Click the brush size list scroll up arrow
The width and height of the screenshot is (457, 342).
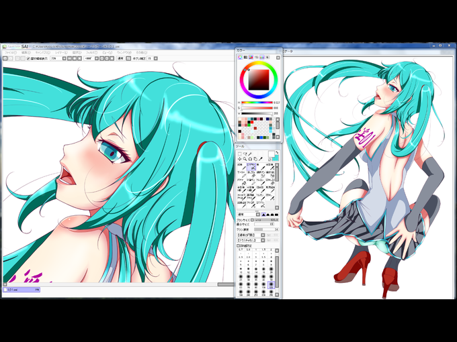[277, 251]
